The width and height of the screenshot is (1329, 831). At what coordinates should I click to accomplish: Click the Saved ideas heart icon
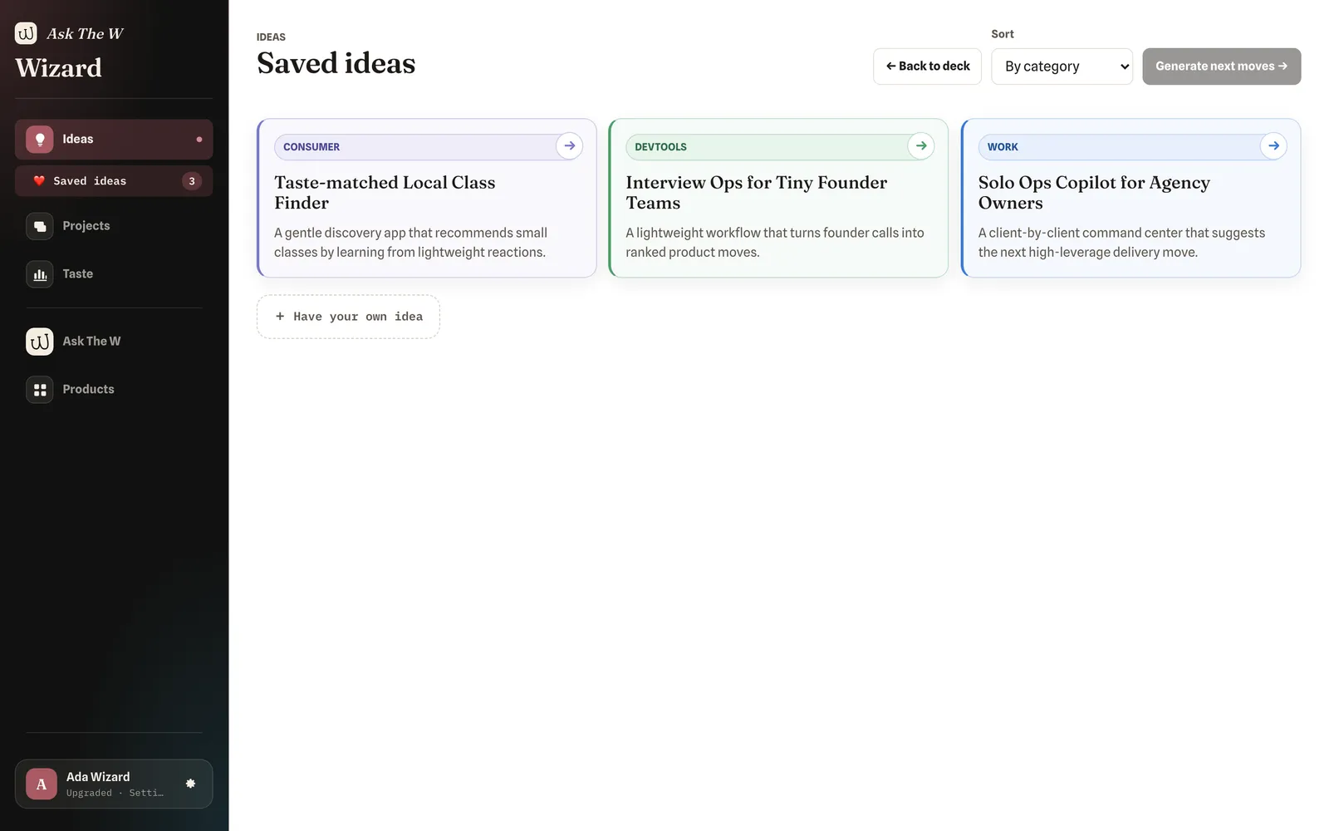pos(39,181)
